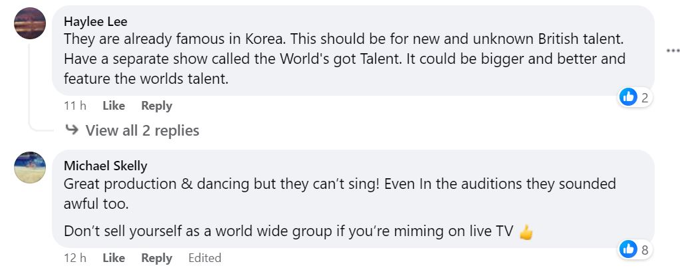Click the curved arrow beside View all replies
The image size is (680, 268).
click(72, 130)
